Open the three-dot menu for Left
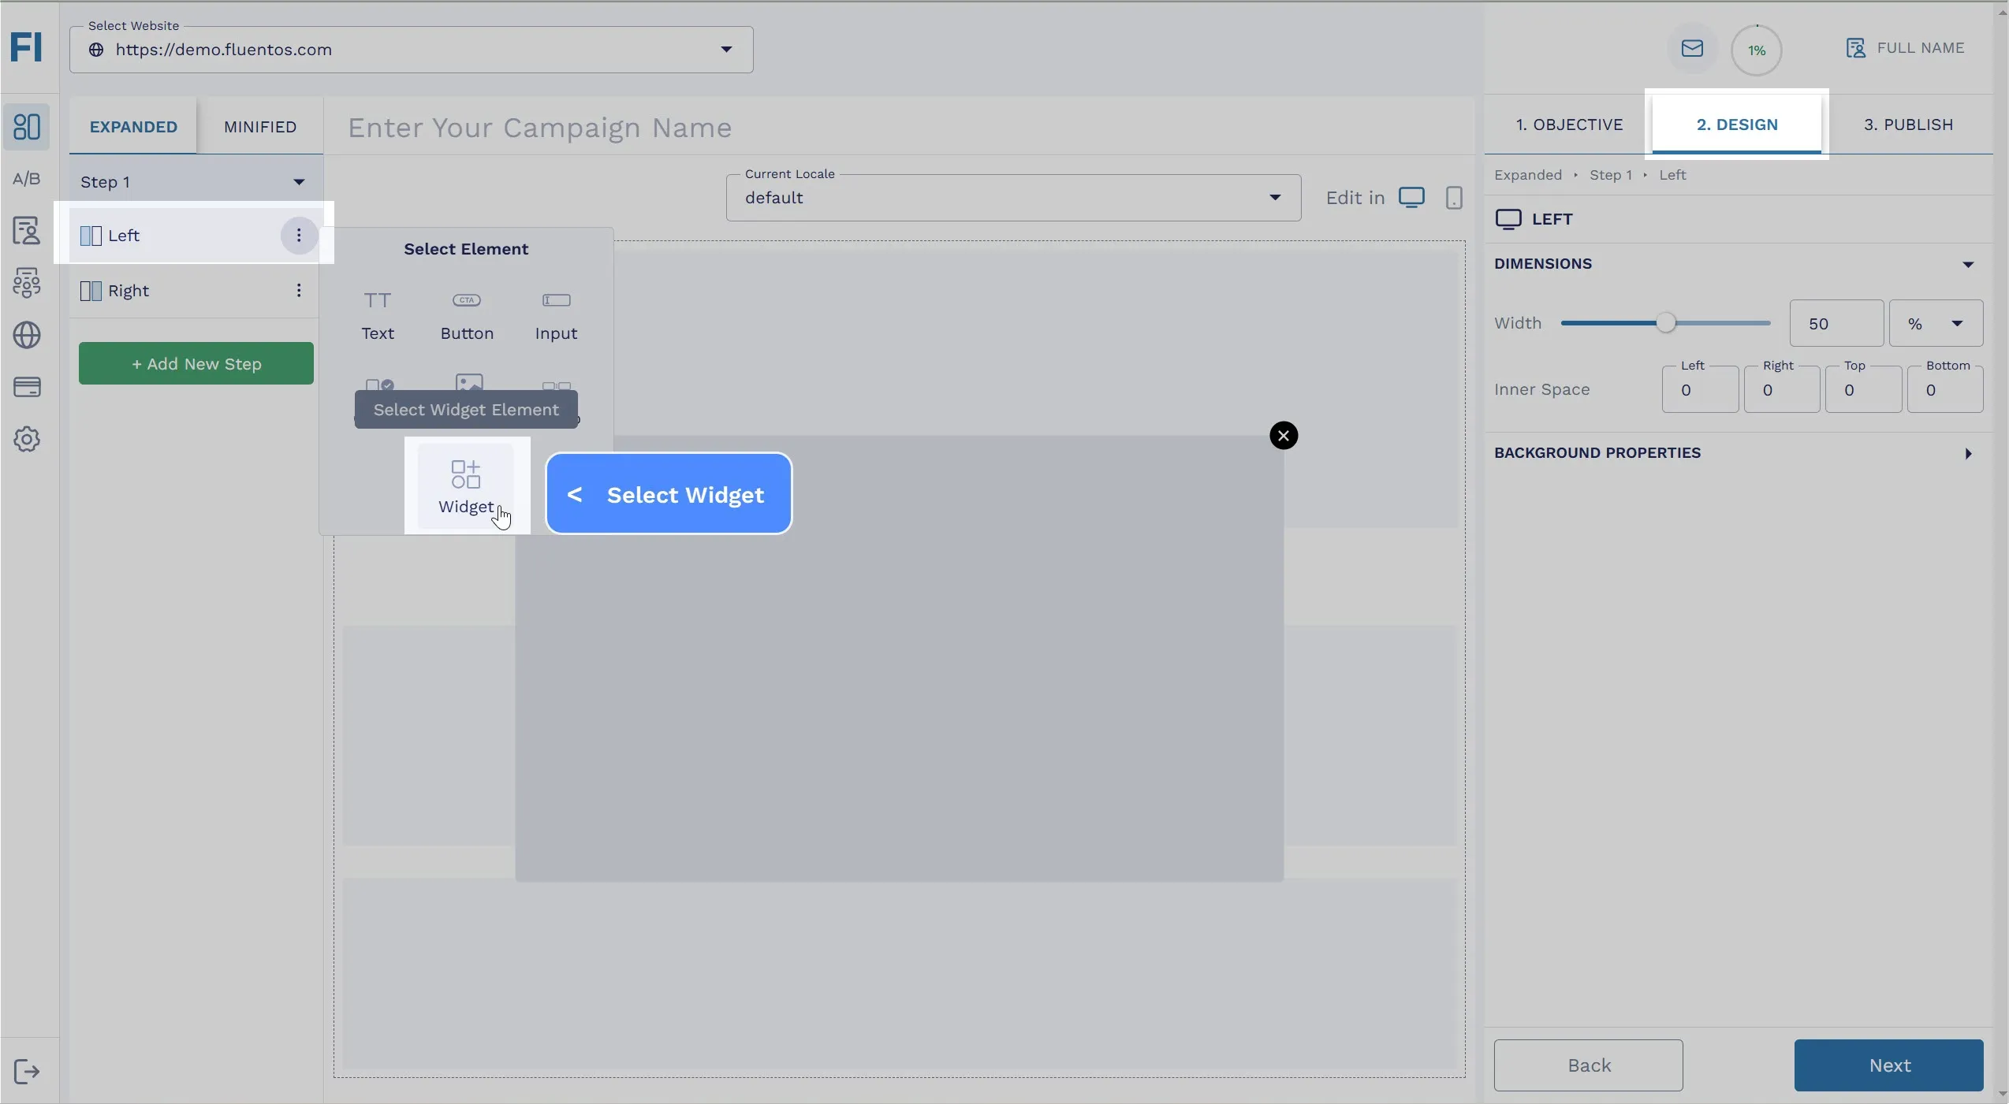The image size is (2009, 1104). [299, 236]
